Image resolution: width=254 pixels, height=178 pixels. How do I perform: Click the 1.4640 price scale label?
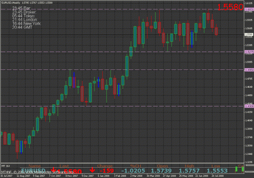(x=249, y=87)
